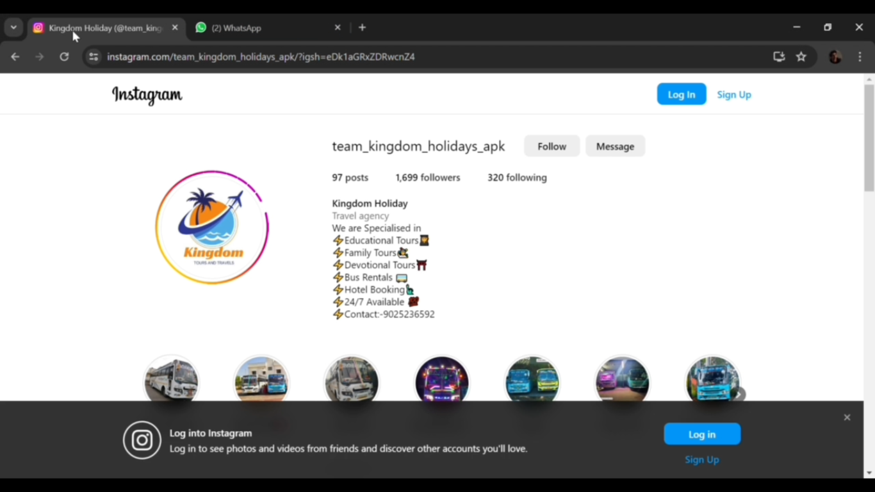
Task: Click the install app icon in address bar
Action: [779, 57]
